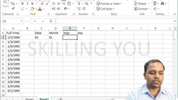
Task: Click the Orientation text icon
Action: [66, 9]
